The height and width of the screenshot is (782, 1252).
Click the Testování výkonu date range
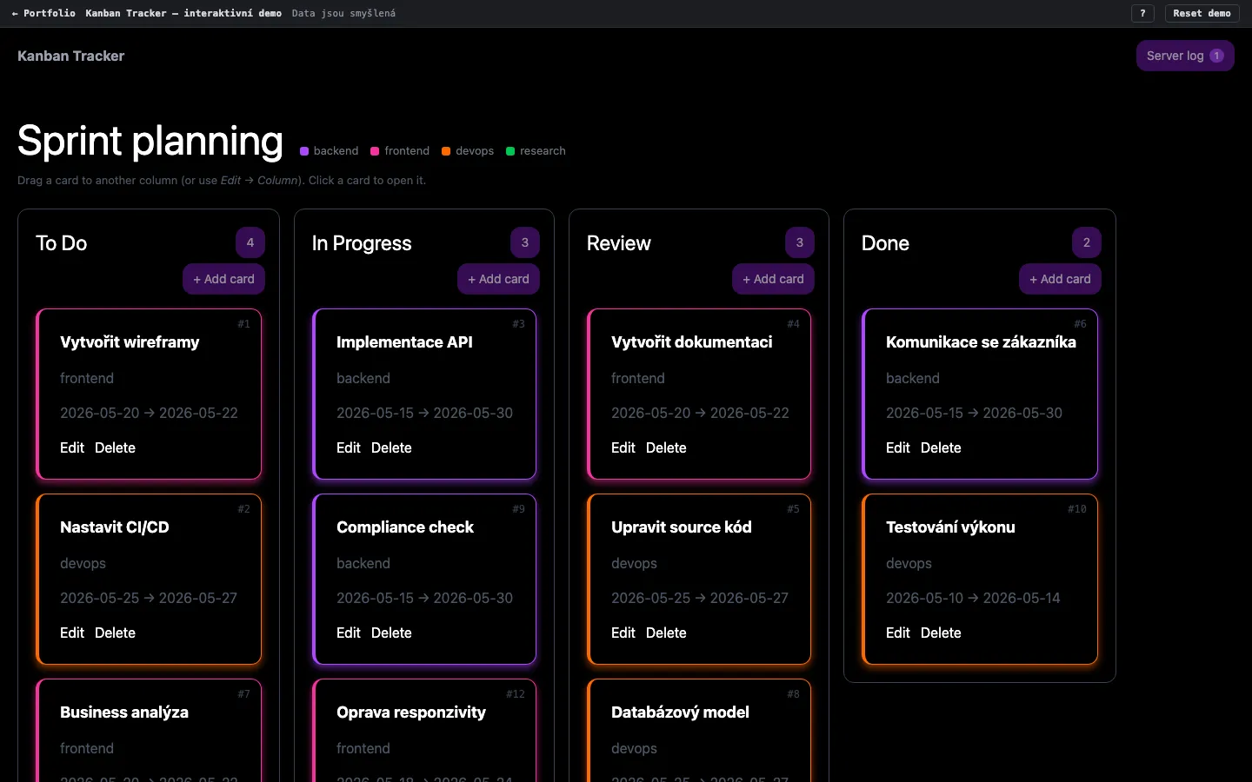pyautogui.click(x=973, y=598)
